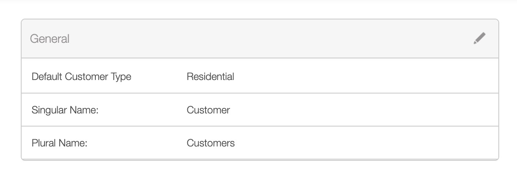Screen dimensions: 517x182
Task: Click the text 'Customers' beside Plural Name
Action: coord(211,143)
